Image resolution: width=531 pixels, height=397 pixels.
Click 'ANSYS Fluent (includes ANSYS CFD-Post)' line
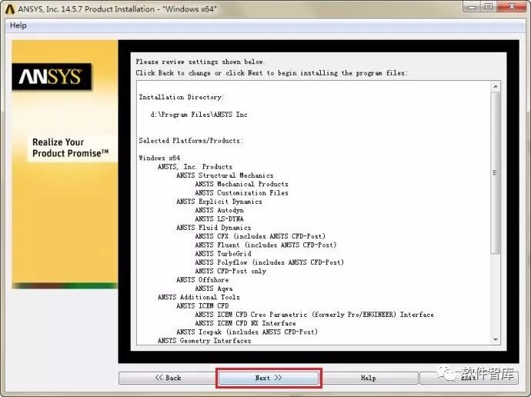point(265,245)
